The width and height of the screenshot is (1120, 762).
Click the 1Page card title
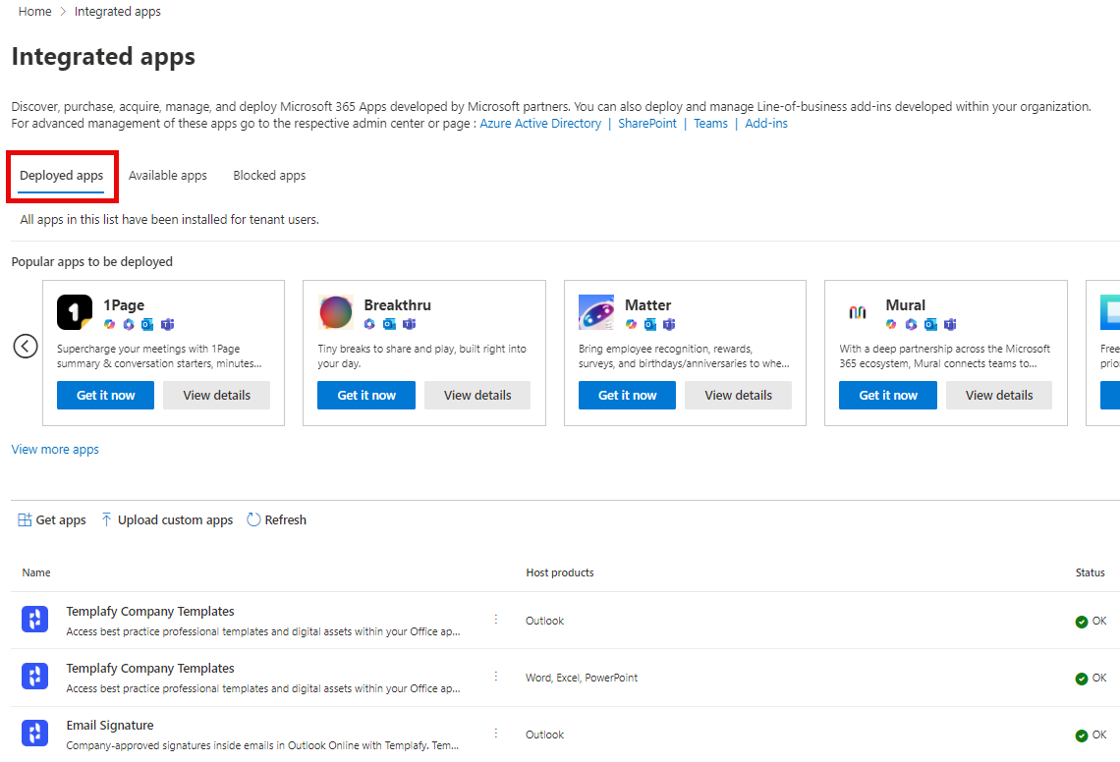click(124, 305)
